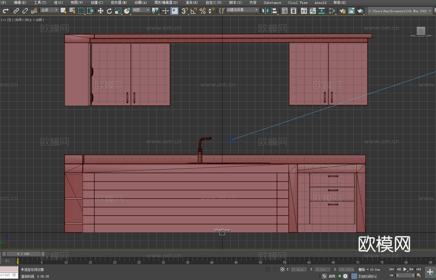The width and height of the screenshot is (436, 280).
Task: Open the Substance menu
Action: (x=272, y=2)
